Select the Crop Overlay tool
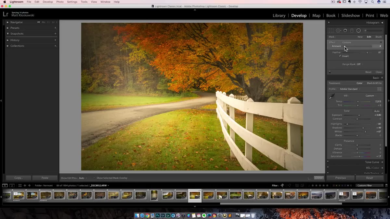The height and width of the screenshot is (219, 390). coord(331,30)
